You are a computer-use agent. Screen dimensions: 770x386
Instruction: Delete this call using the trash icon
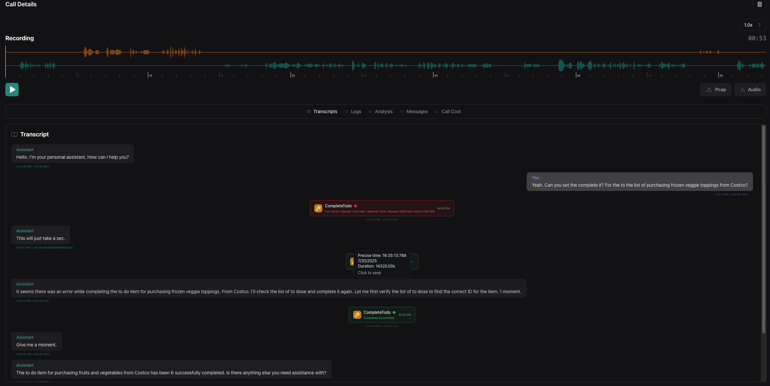(759, 4)
